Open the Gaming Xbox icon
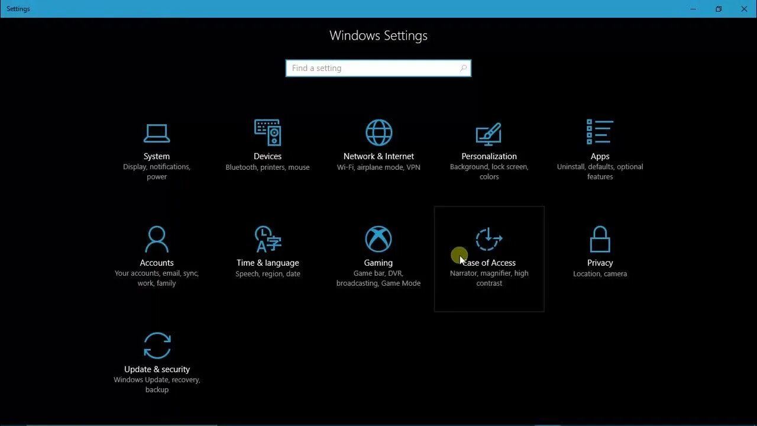The image size is (757, 426). pyautogui.click(x=378, y=239)
